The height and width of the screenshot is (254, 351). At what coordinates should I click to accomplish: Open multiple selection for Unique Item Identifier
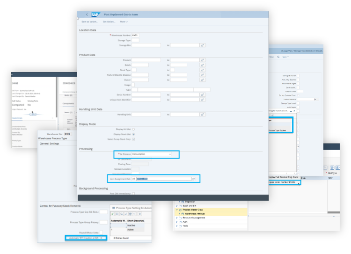(202, 100)
